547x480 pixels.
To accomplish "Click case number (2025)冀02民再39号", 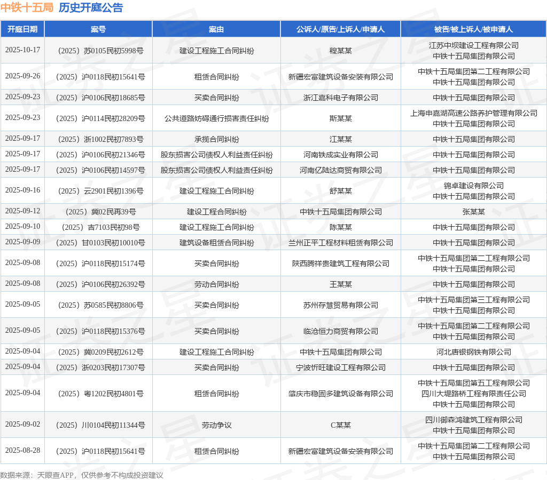I will [x=100, y=212].
